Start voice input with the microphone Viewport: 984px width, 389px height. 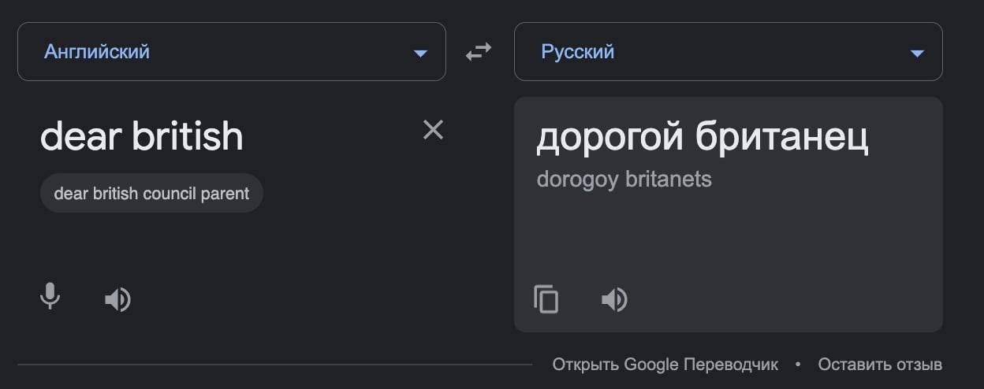point(50,297)
